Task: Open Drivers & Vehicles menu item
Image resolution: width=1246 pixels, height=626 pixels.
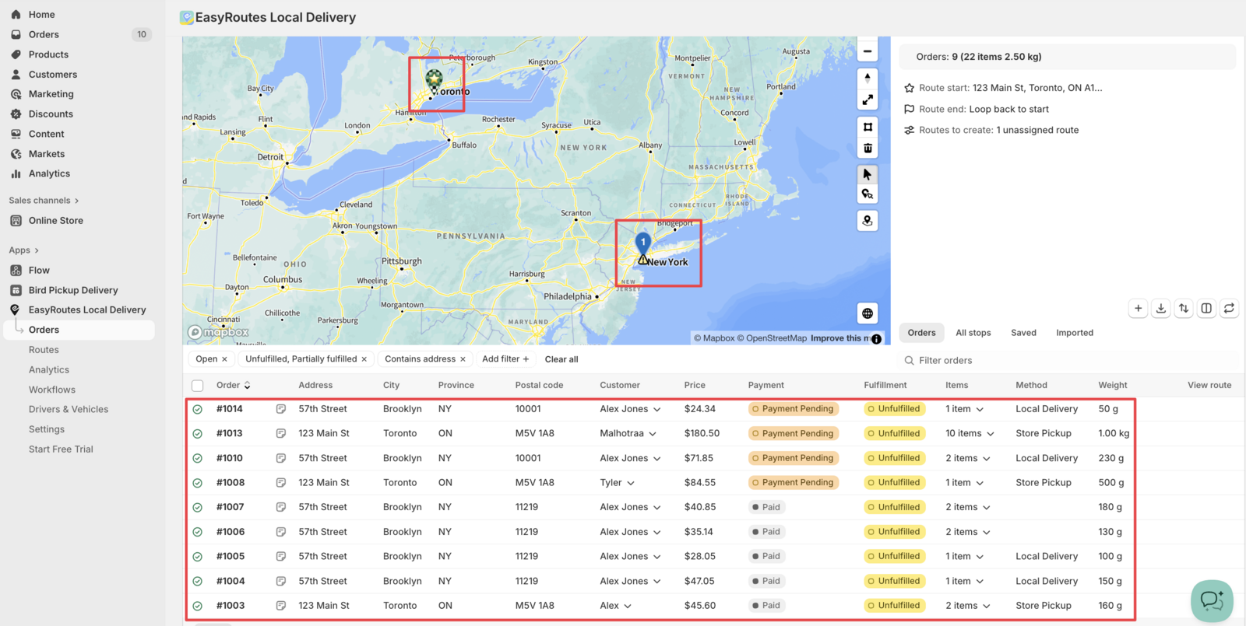Action: 69,409
